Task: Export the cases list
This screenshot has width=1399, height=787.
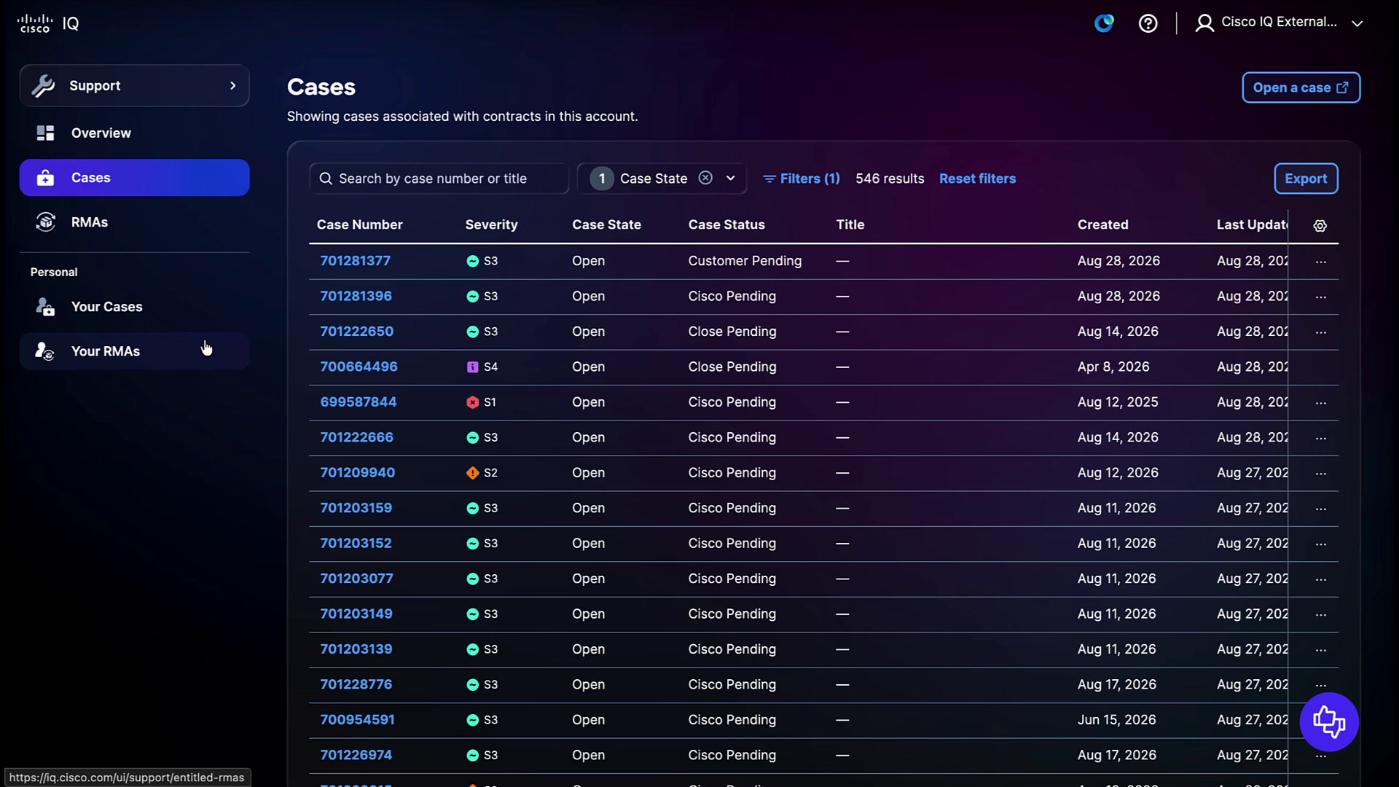Action: [x=1306, y=179]
